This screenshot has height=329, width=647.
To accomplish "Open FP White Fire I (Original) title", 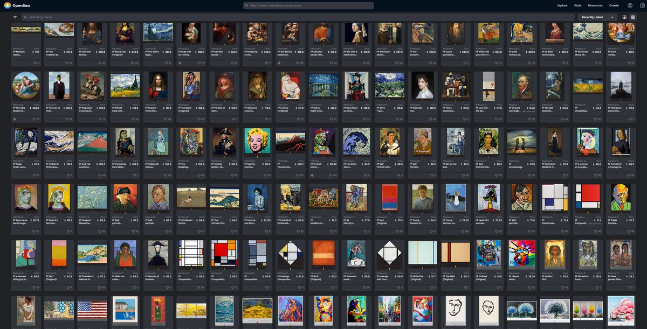I will coord(417,277).
